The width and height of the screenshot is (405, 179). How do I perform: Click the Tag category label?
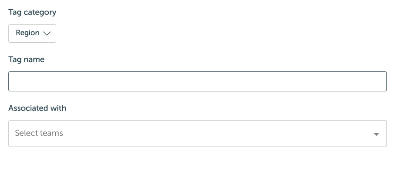click(x=33, y=12)
